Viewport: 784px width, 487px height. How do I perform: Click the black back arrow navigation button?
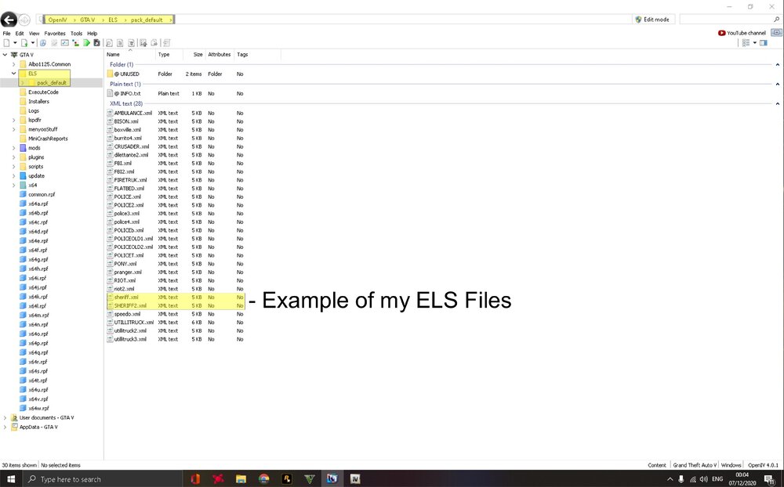point(9,20)
